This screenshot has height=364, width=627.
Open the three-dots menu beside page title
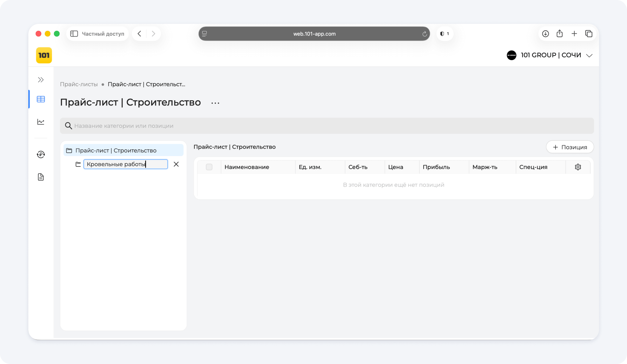215,103
